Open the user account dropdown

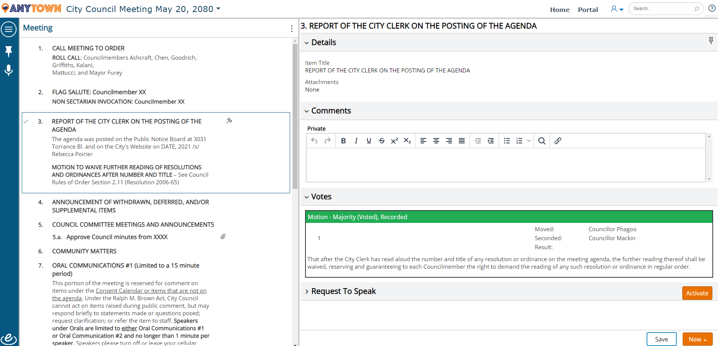point(617,9)
